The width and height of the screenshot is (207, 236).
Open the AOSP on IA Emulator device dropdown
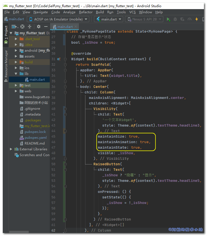(58, 19)
